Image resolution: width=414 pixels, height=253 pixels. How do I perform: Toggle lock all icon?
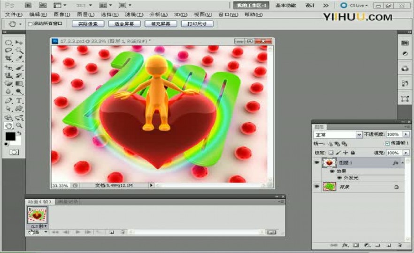pos(353,153)
